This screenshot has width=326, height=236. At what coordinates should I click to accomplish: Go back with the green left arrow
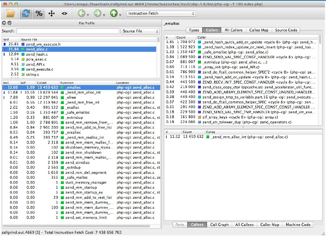click(x=81, y=14)
